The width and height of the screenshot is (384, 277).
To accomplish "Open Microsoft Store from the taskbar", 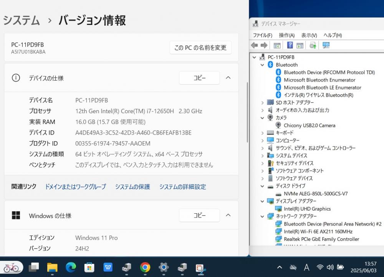I will 89,267.
